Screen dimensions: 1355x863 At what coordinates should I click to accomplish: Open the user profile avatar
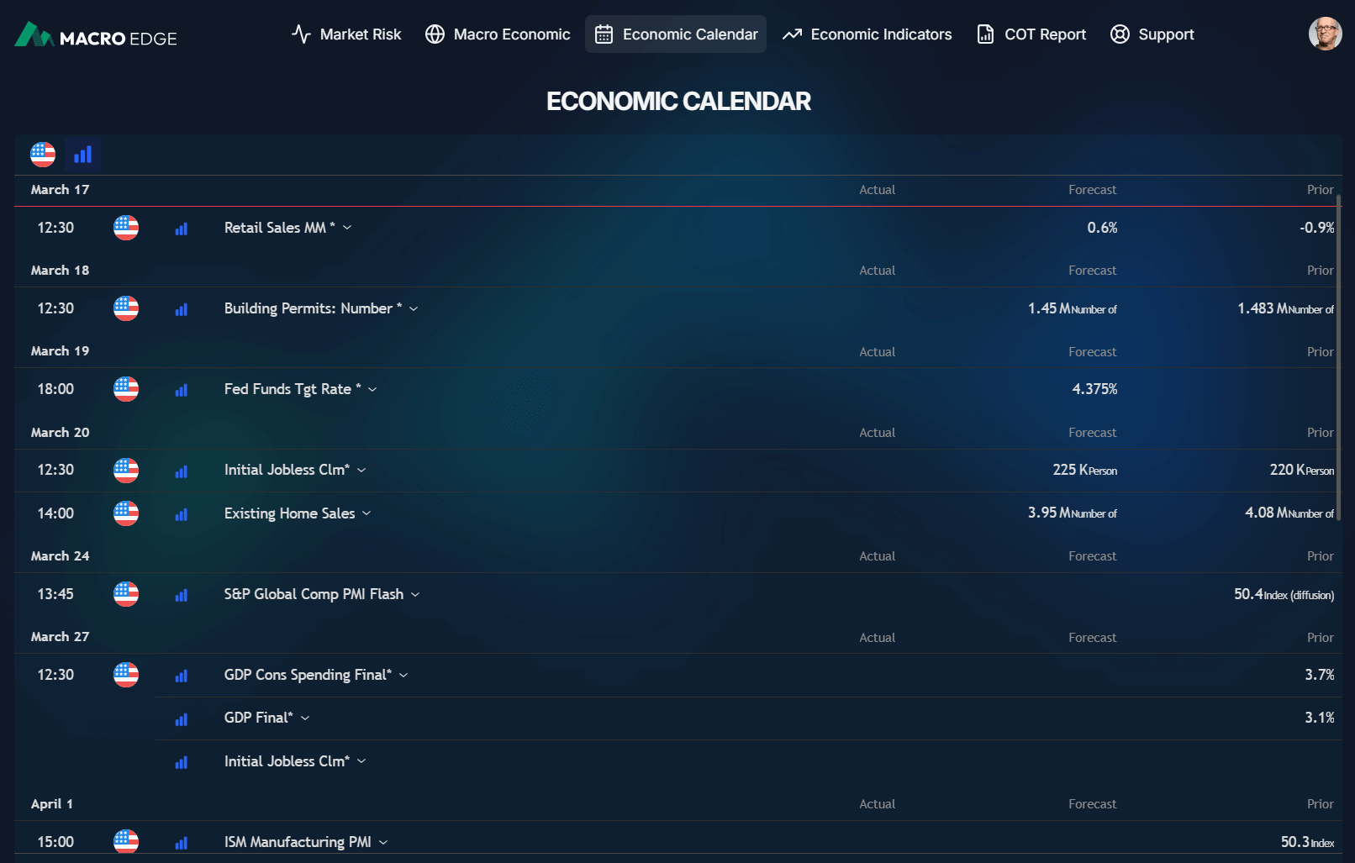(x=1325, y=34)
